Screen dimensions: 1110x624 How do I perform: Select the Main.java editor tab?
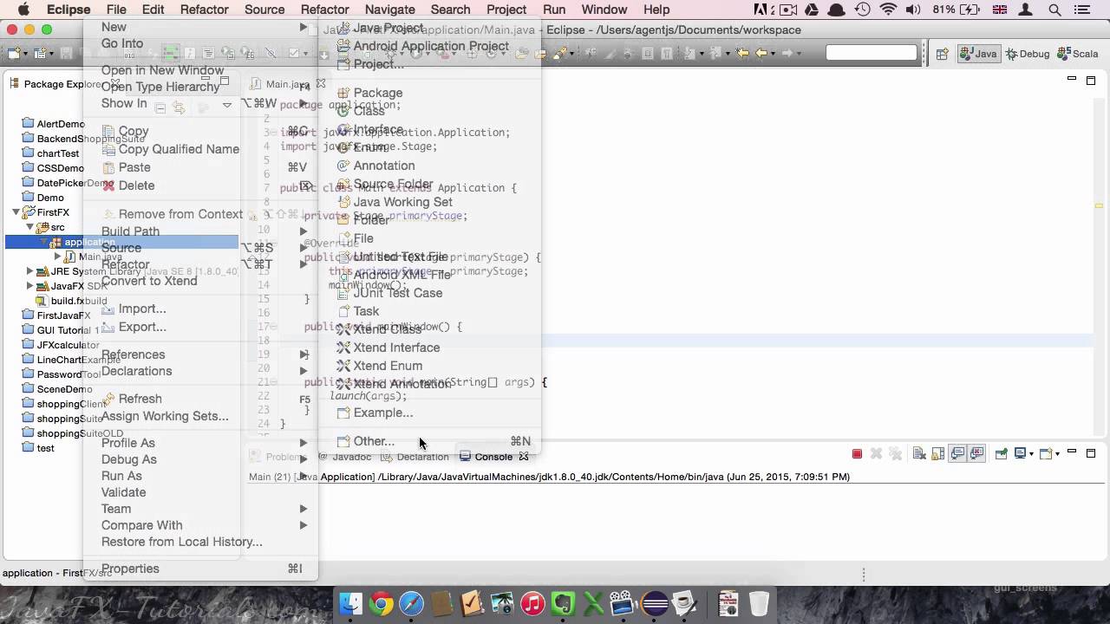pos(285,84)
